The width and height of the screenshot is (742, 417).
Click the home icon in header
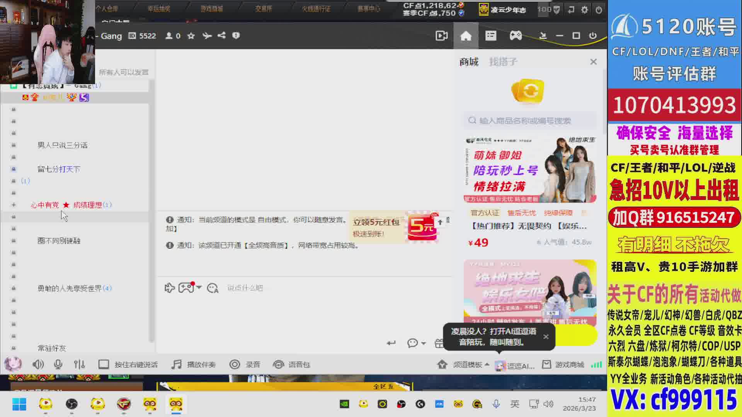click(466, 36)
